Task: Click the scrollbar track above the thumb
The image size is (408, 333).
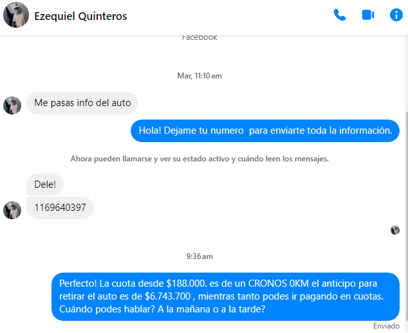Action: click(x=406, y=73)
